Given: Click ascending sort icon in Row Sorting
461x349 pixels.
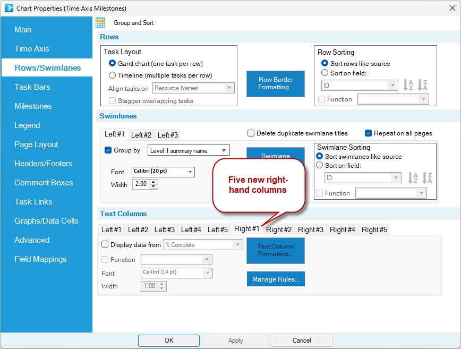Looking at the screenshot, I should (408, 85).
